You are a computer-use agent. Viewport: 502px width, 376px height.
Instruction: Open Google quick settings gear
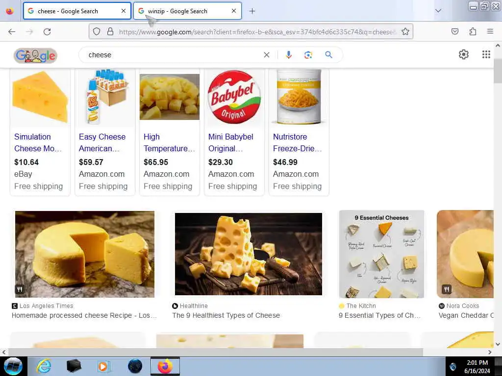tap(464, 55)
